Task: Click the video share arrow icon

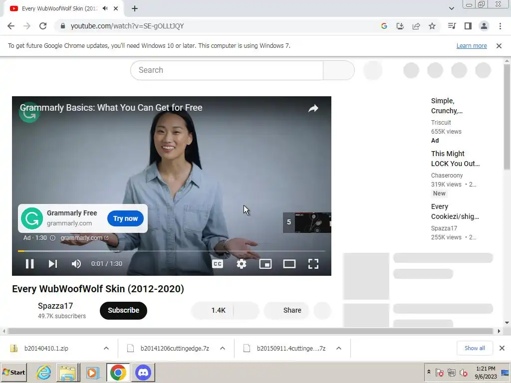Action: (x=313, y=108)
